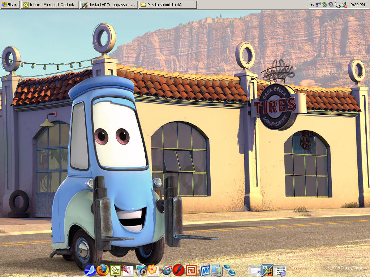This screenshot has width=370, height=277.
Task: Launch the globe with red swoosh dock icon
Action: (166, 271)
